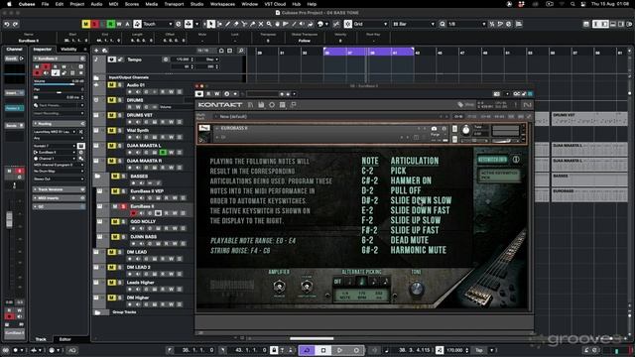Open the Transport menu
635x357 pixels.
(x=174, y=4)
